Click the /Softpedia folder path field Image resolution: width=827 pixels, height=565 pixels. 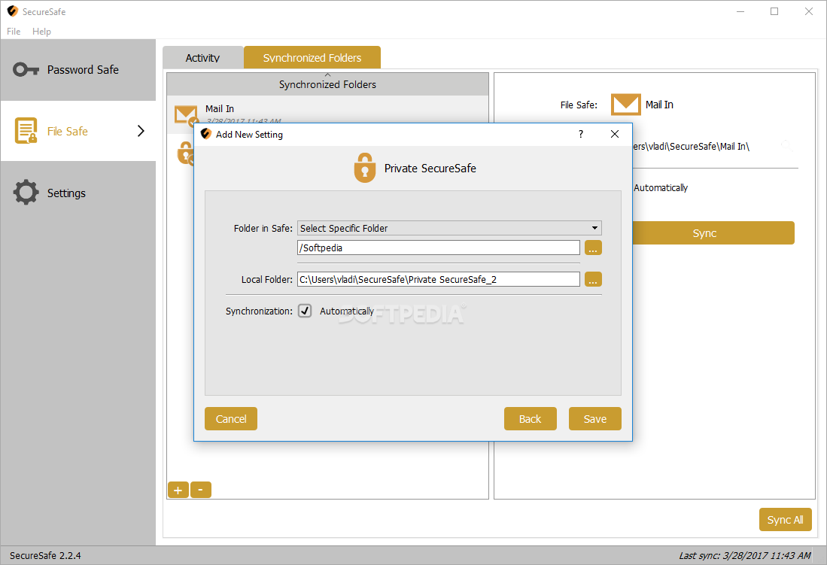[438, 248]
